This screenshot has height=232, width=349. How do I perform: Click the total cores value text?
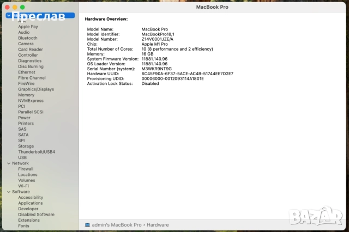(x=177, y=49)
